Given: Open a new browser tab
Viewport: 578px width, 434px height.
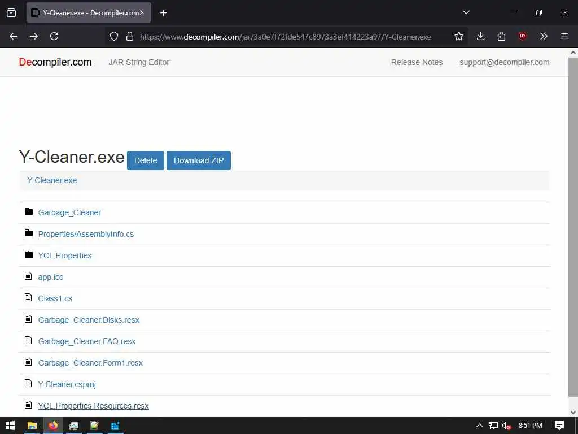Looking at the screenshot, I should [163, 13].
